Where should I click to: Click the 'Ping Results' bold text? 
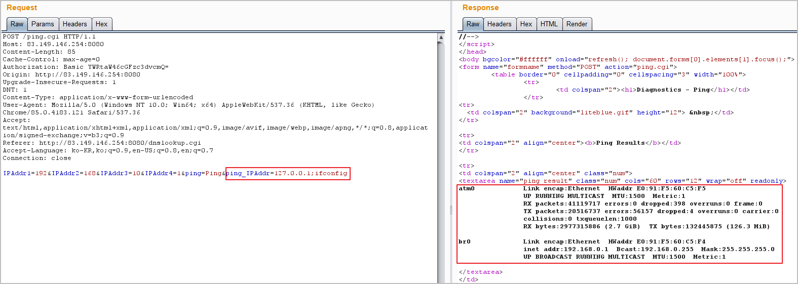coord(621,143)
